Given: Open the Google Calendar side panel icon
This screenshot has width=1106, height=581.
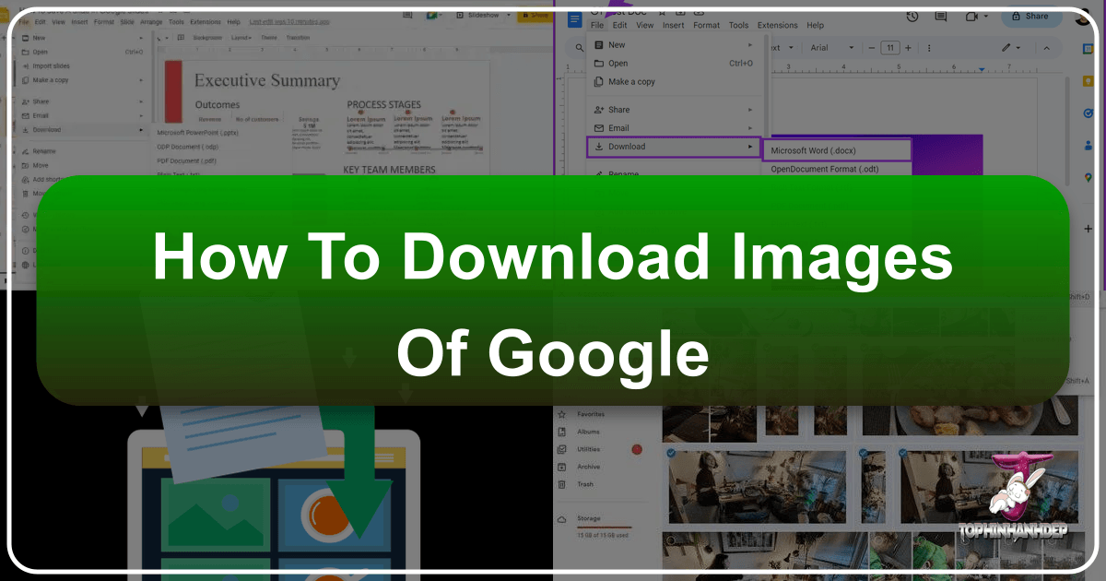Looking at the screenshot, I should coord(1088,49).
